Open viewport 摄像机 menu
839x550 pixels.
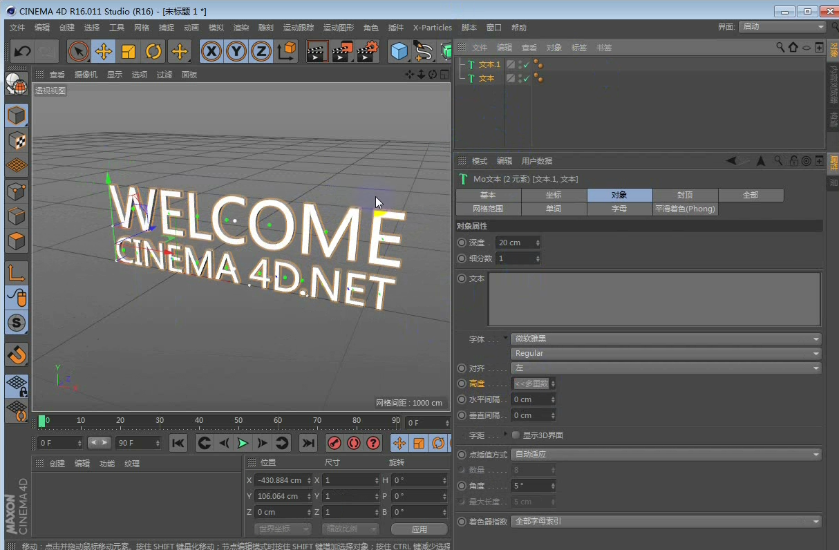[x=86, y=75]
